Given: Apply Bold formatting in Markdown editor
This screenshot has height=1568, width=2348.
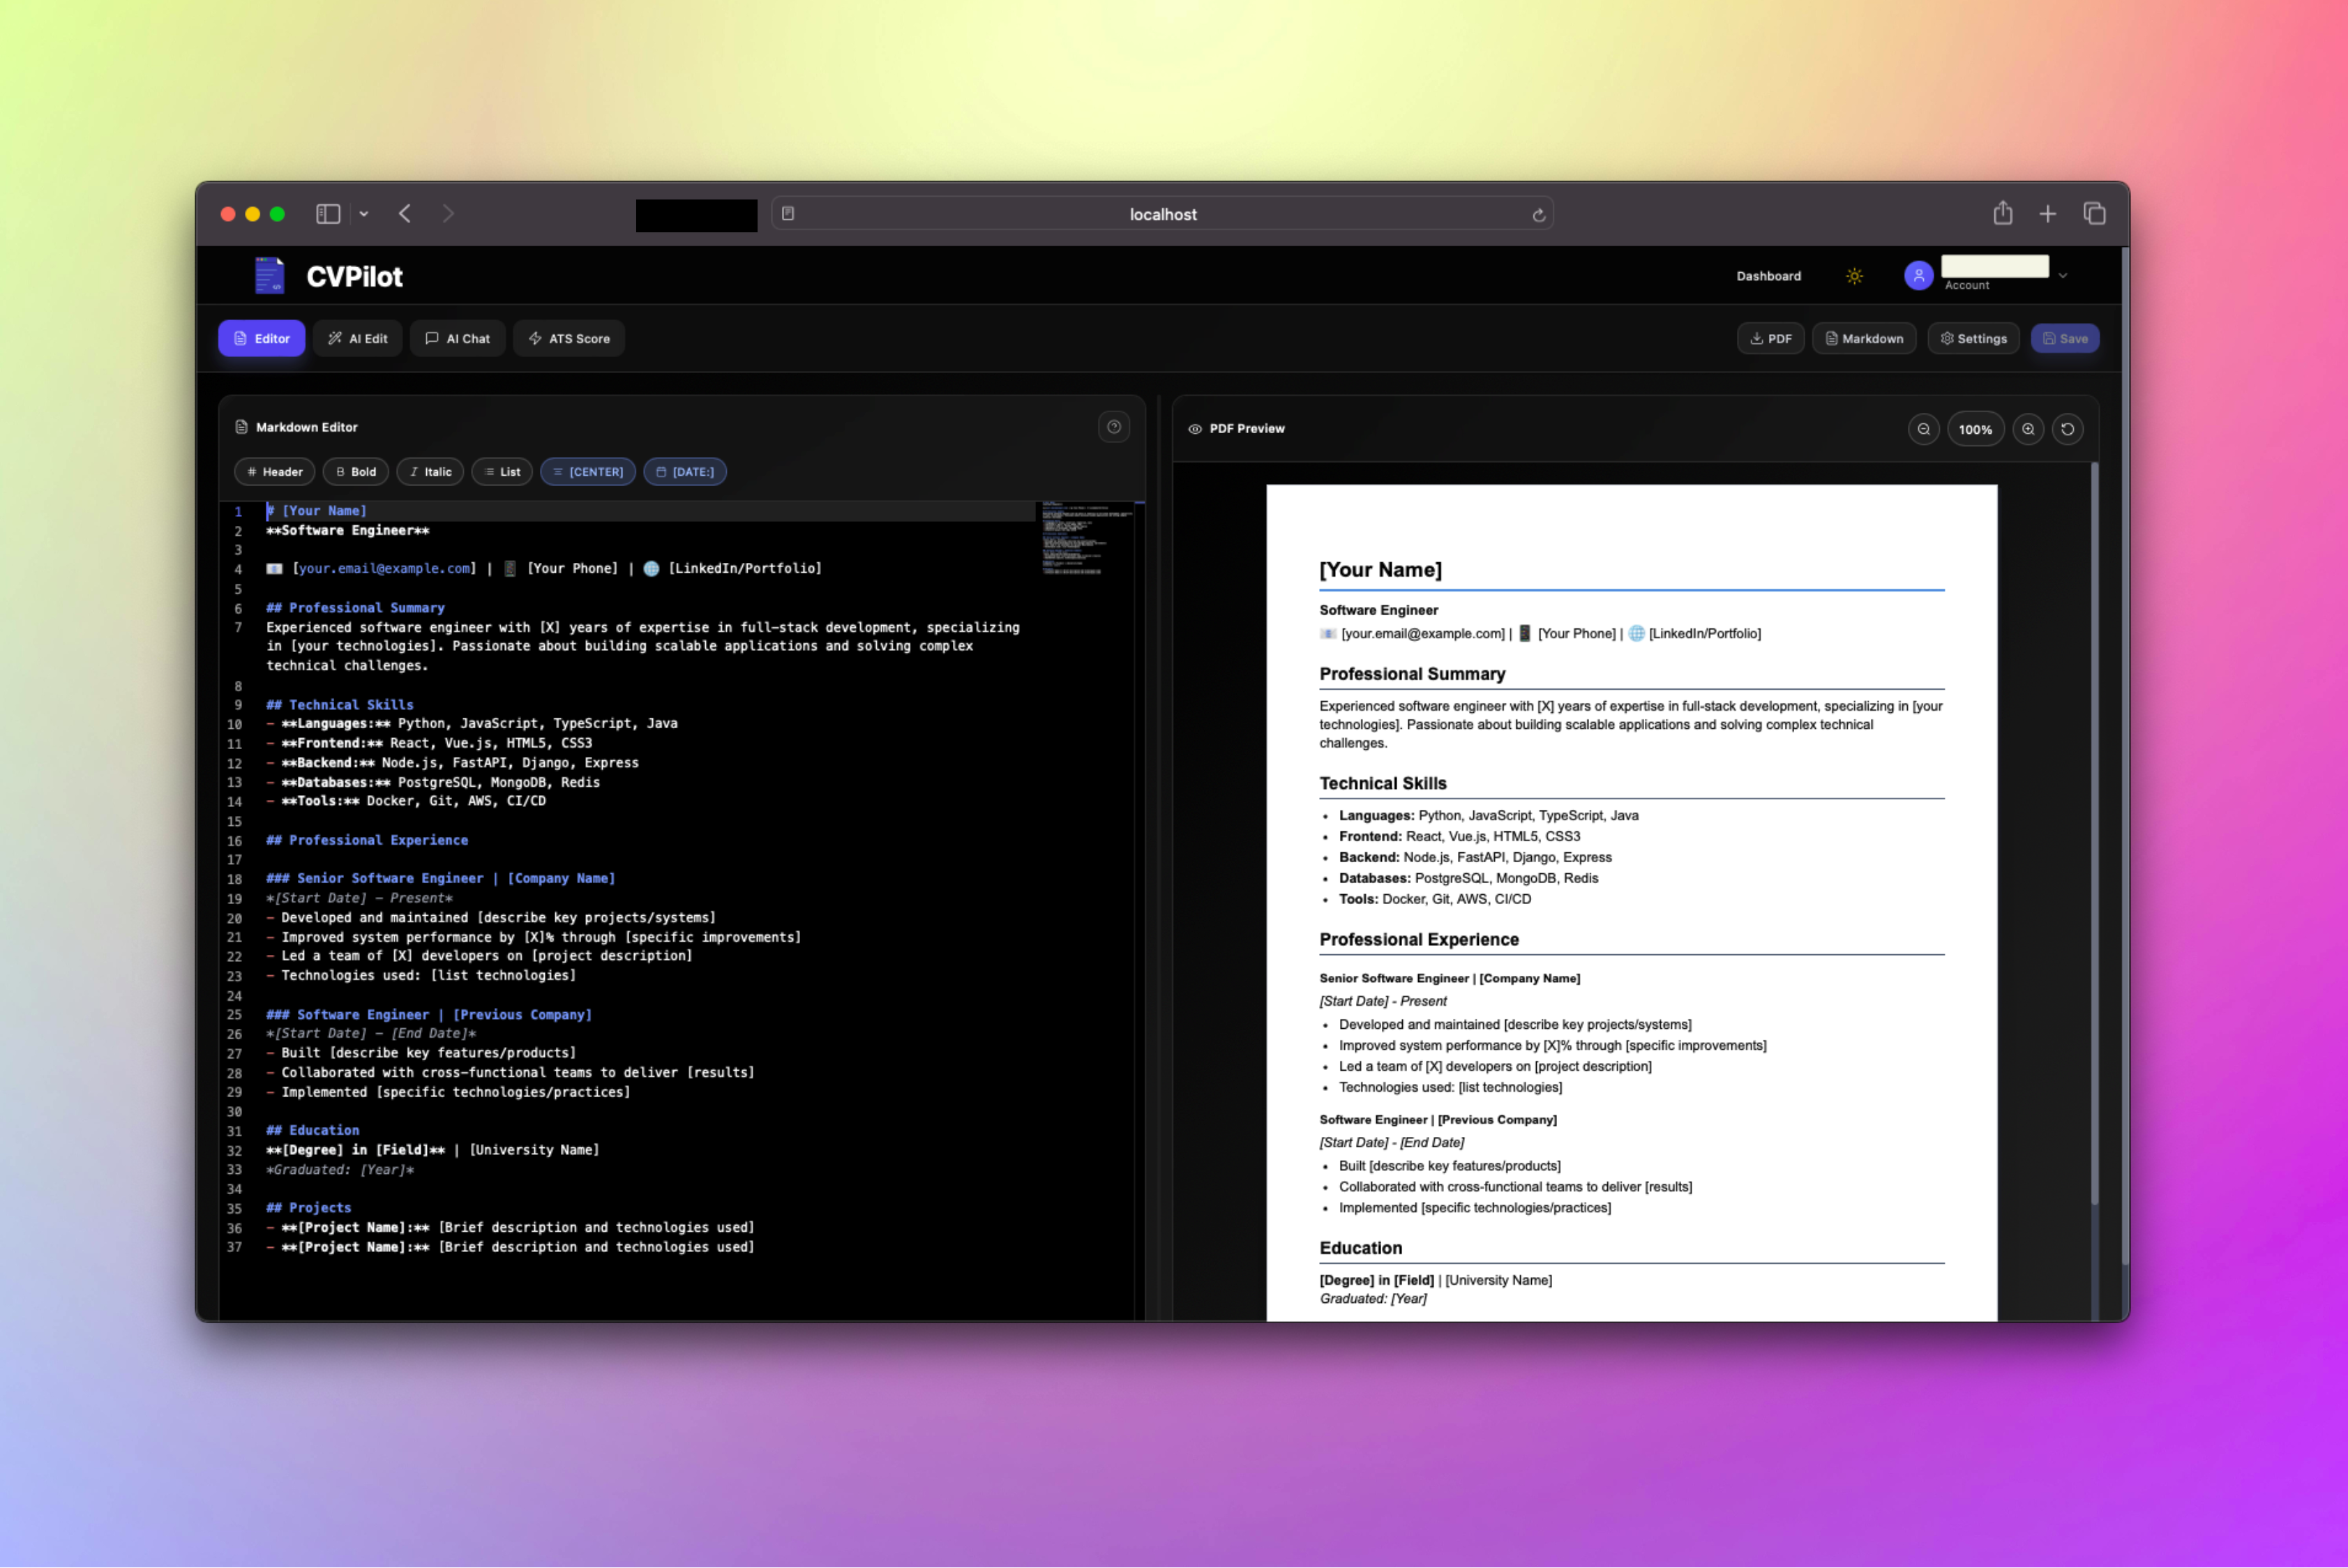Looking at the screenshot, I should coord(356,472).
